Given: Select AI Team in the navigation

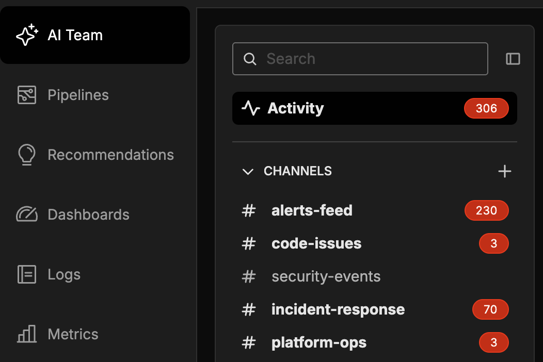Looking at the screenshot, I should coord(75,35).
